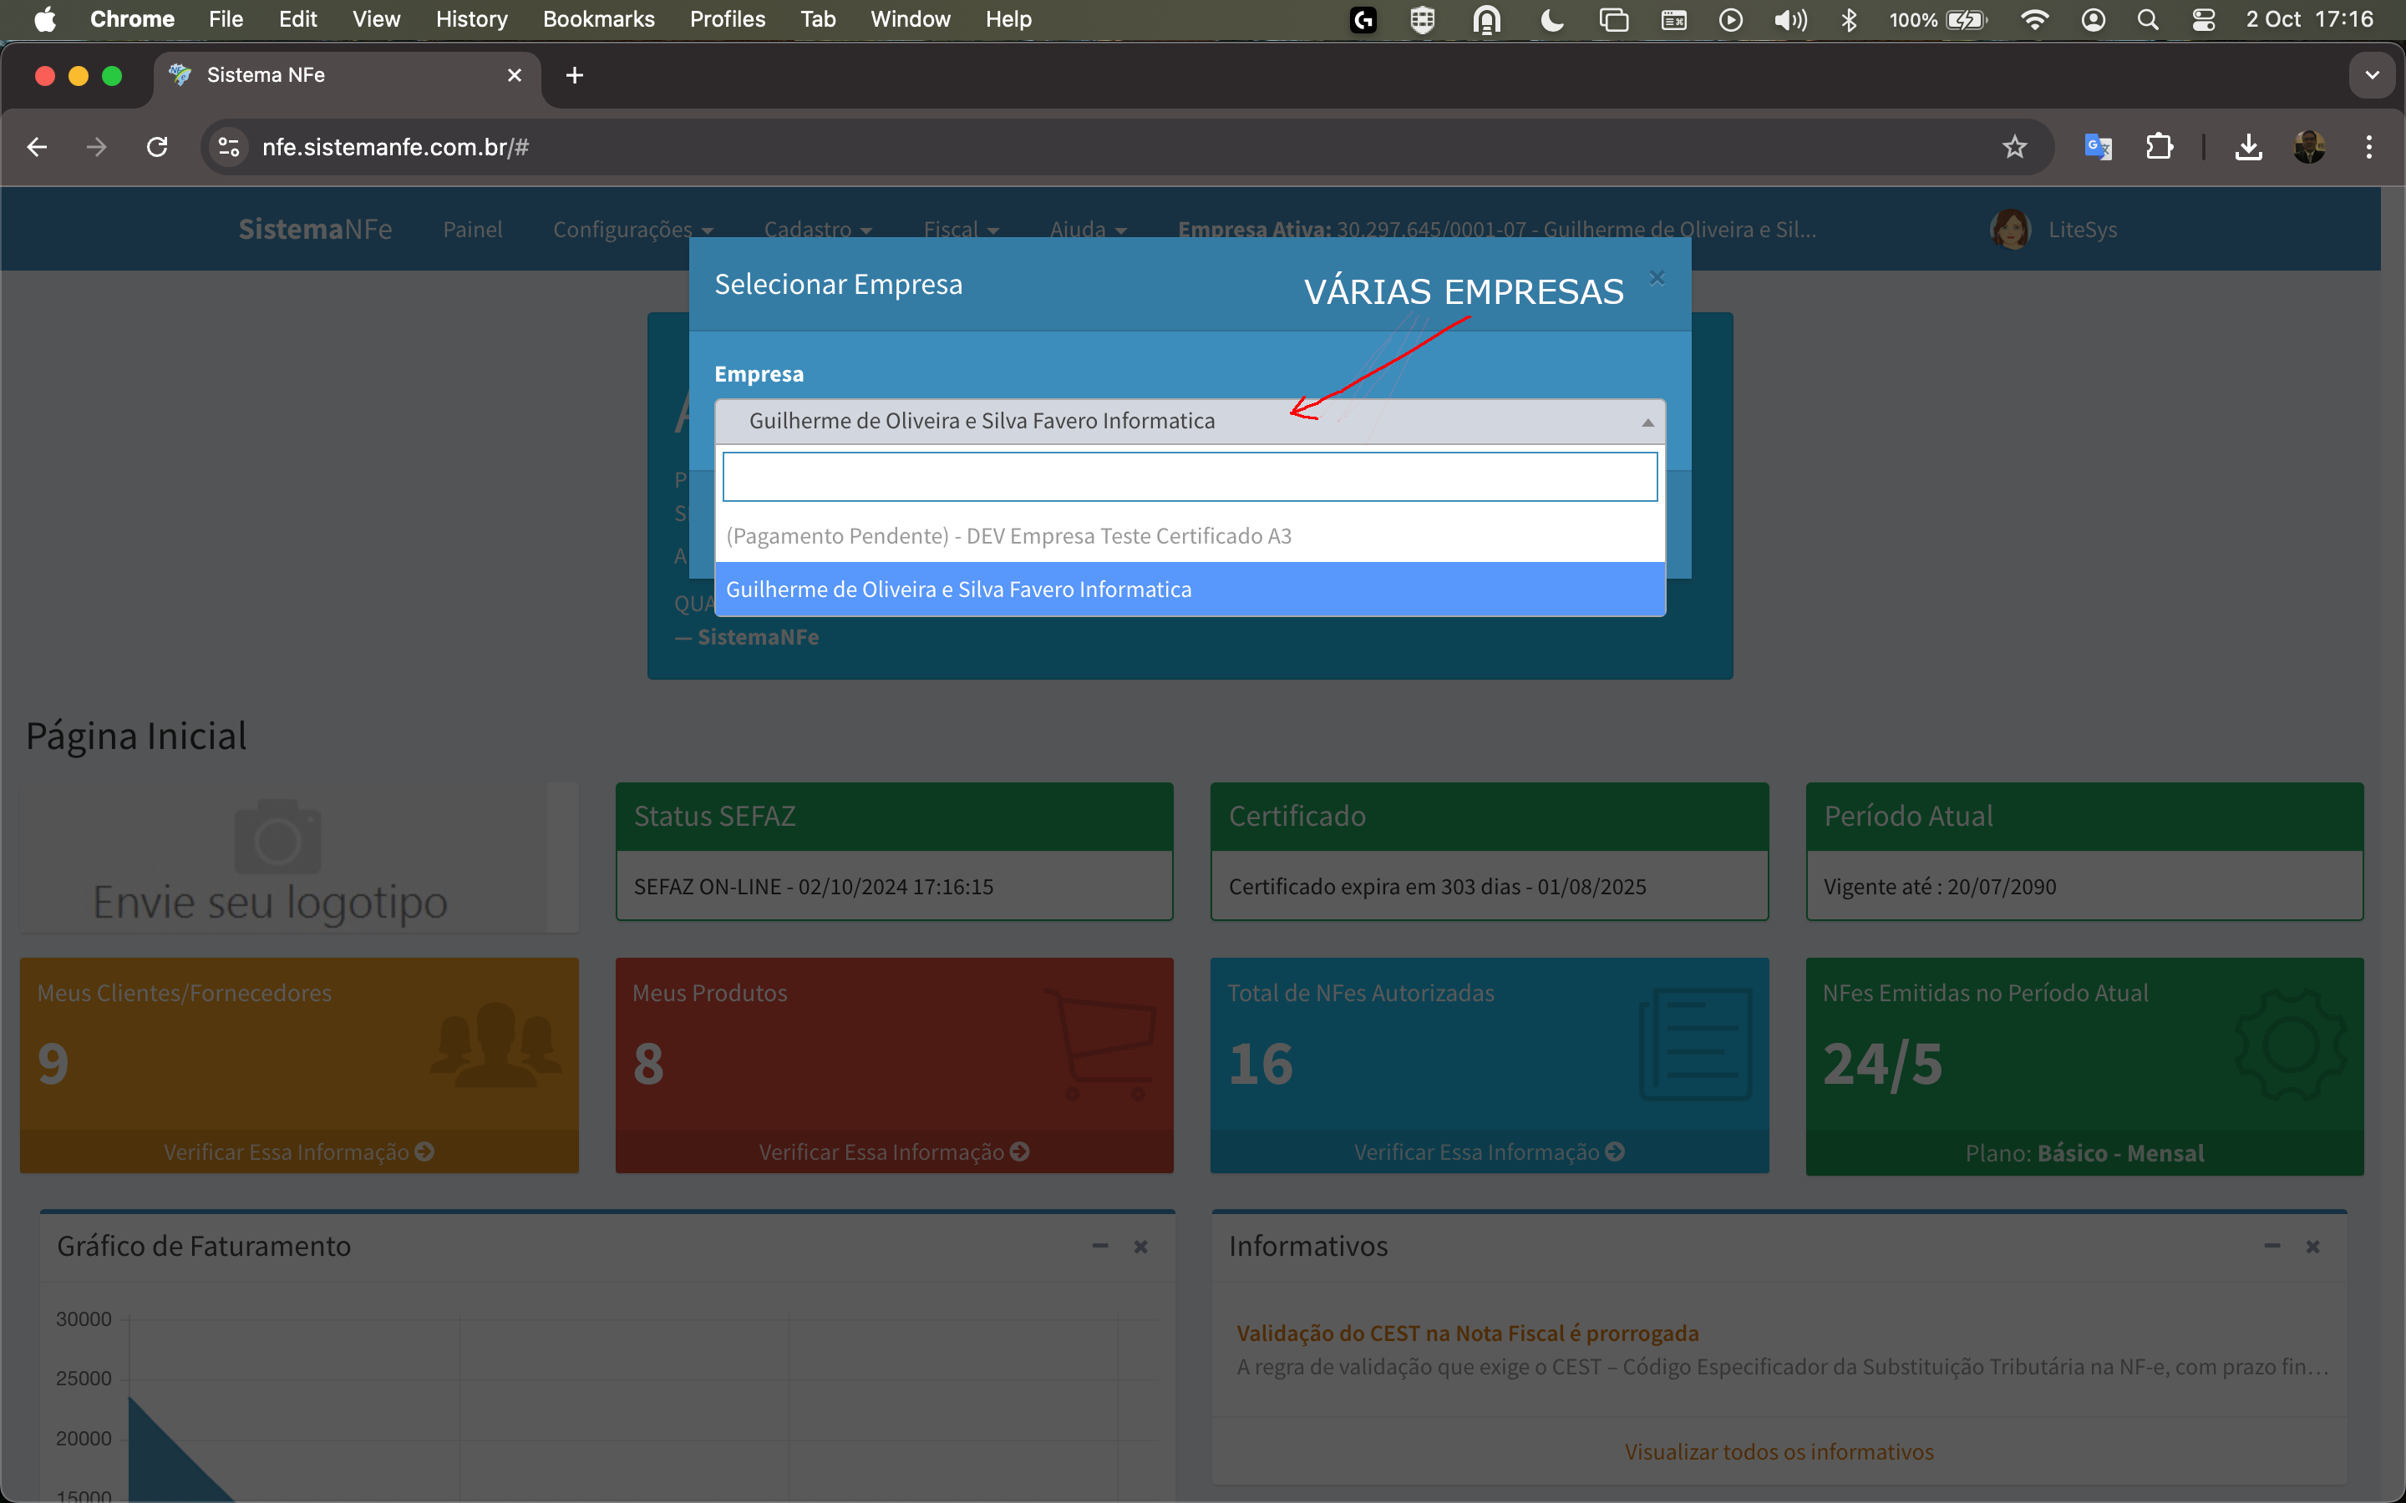Close the Gráfico de Faturamento panel

[x=1140, y=1247]
